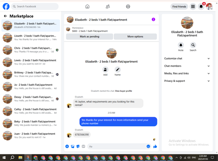Image resolution: width=218 pixels, height=161 pixels.
Task: Click the Search Facebook field
Action: pos(35,7)
